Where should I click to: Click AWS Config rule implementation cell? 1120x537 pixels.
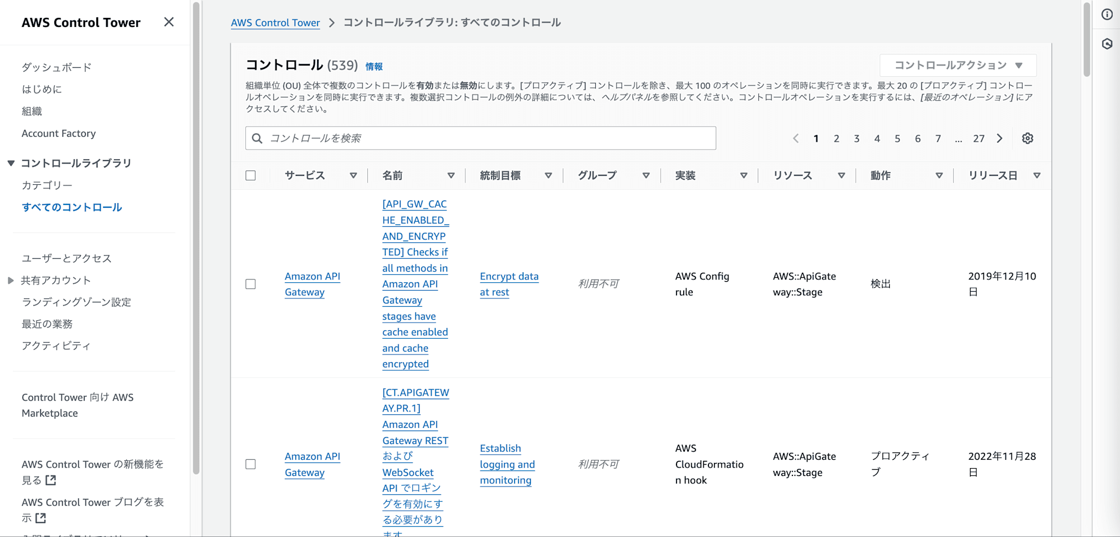702,284
